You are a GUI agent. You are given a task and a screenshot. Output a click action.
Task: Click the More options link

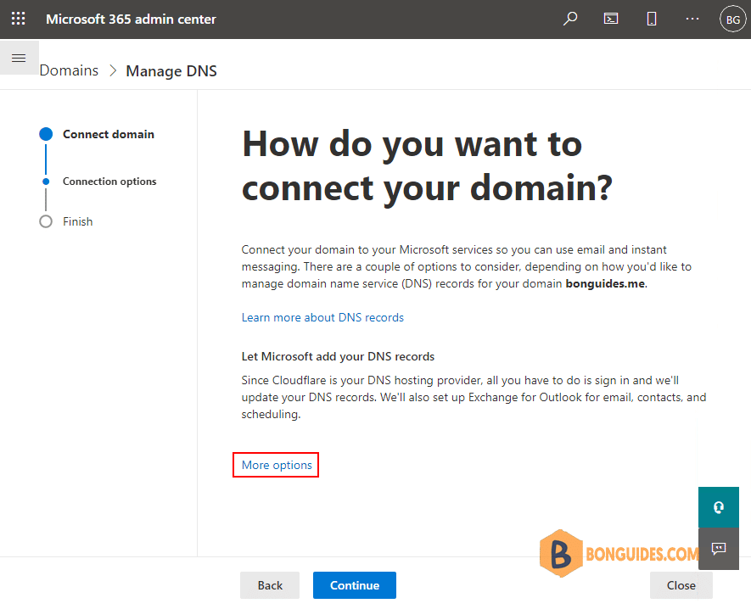click(277, 465)
